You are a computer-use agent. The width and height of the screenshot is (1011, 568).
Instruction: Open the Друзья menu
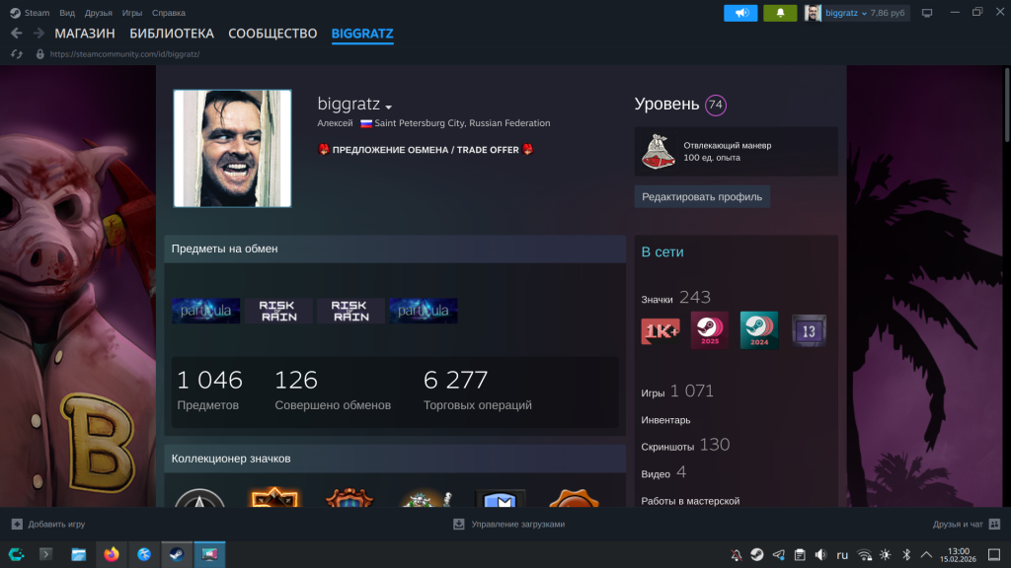point(98,13)
